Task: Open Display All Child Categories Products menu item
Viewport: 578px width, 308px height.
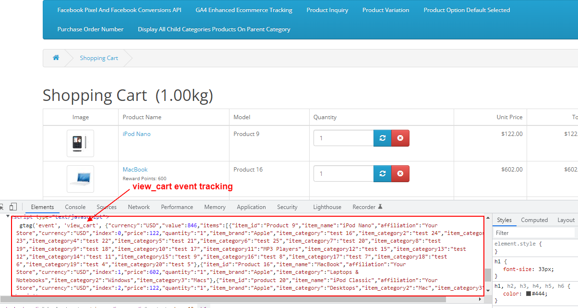Action: pyautogui.click(x=214, y=29)
